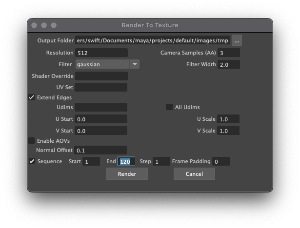Enable the All Udims checkbox

pos(170,107)
